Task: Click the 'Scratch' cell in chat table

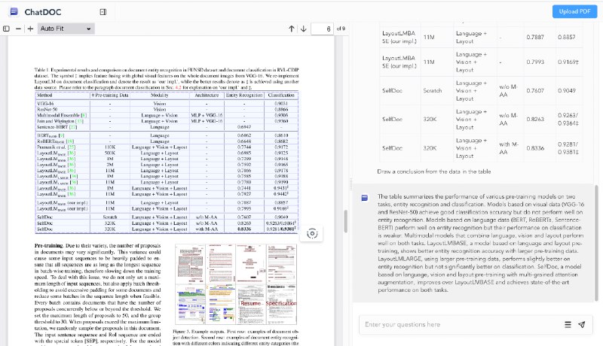Action: tap(432, 90)
